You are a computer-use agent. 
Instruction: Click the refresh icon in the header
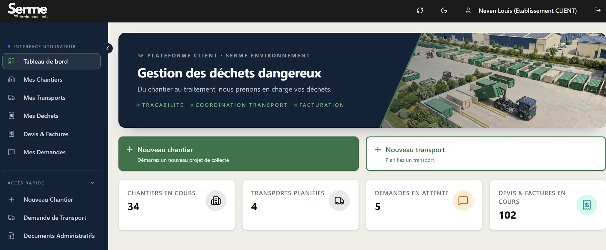pyautogui.click(x=420, y=11)
